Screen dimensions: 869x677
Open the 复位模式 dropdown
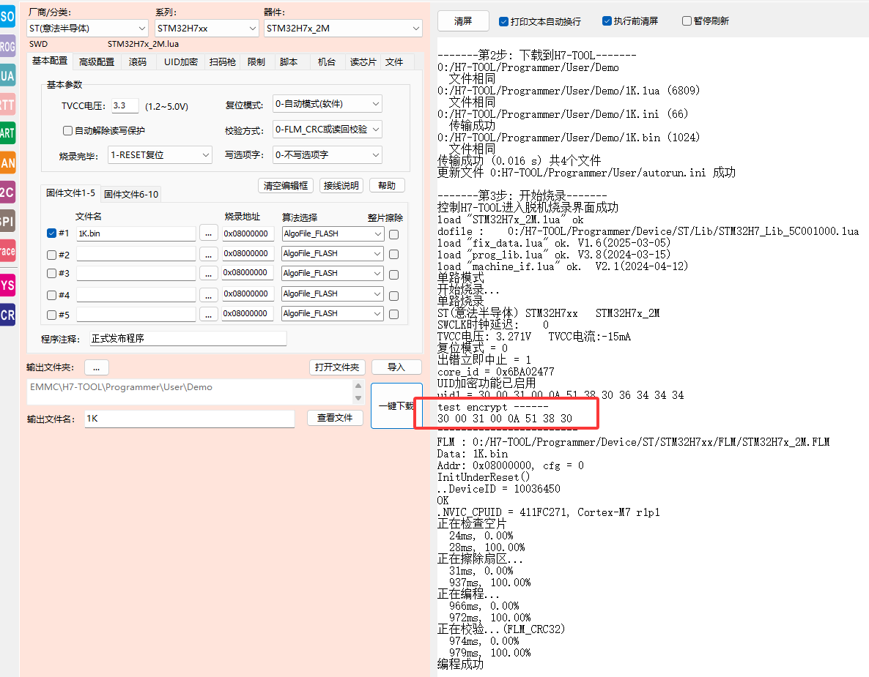coord(328,103)
